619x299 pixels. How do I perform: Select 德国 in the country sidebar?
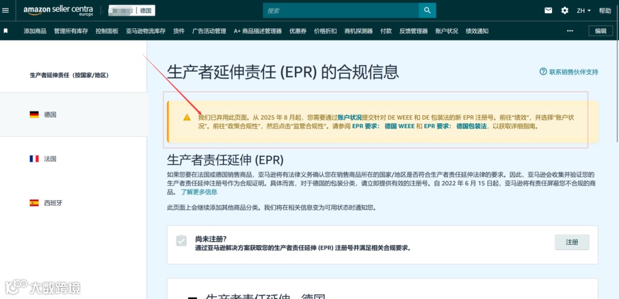pos(73,115)
